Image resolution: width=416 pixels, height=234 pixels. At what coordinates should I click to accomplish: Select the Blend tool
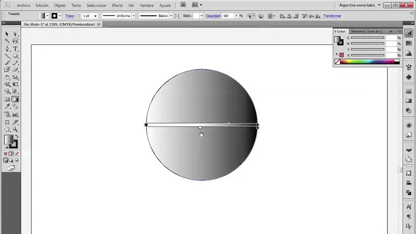[15, 106]
